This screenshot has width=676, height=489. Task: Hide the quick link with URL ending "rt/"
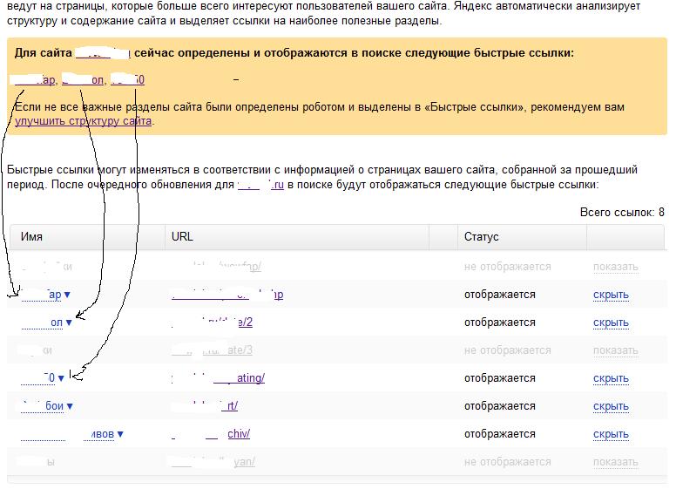(x=611, y=406)
